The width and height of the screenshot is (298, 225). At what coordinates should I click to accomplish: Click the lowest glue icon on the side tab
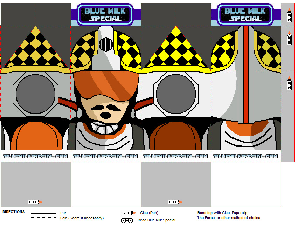tap(289, 83)
